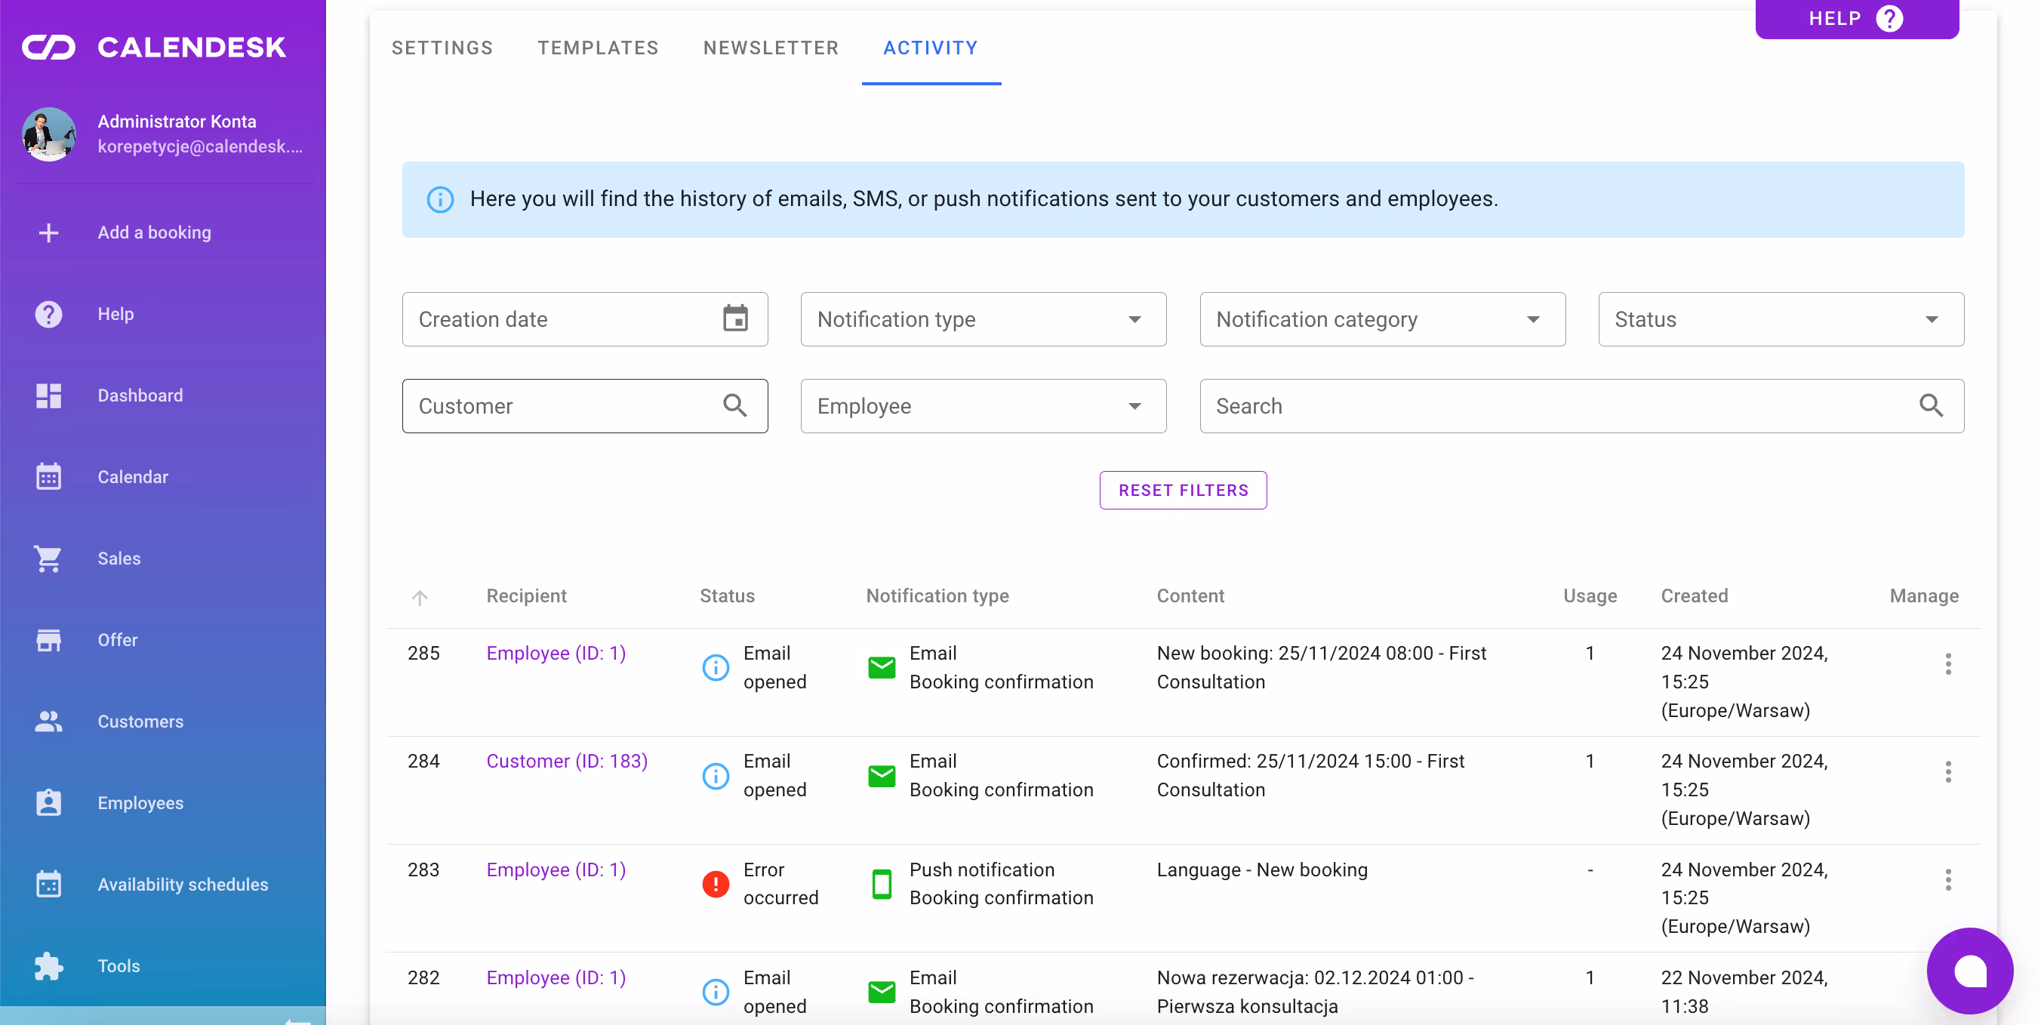Viewport: 2041px width, 1025px height.
Task: Switch to the Templates tab
Action: 597,48
